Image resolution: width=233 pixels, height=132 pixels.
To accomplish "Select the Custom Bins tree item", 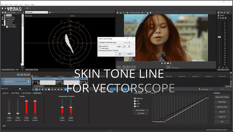I will [10, 21].
